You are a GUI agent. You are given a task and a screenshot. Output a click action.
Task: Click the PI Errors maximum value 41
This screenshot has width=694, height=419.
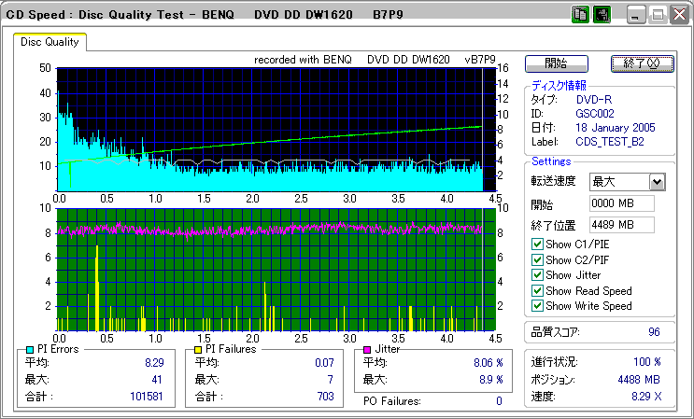157,380
